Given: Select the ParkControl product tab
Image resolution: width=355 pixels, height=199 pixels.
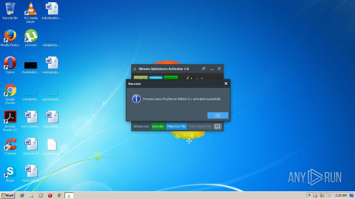Looking at the screenshot, I should click(x=156, y=78).
